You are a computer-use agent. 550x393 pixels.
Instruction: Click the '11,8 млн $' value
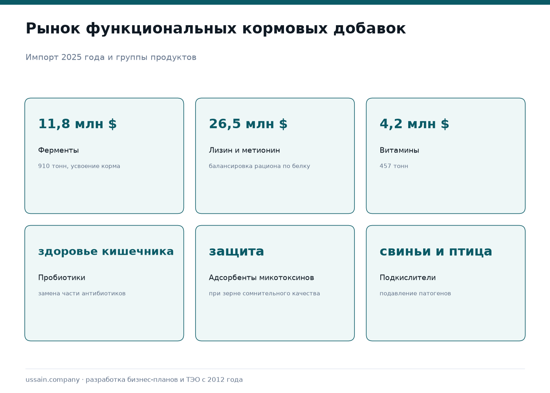77,124
